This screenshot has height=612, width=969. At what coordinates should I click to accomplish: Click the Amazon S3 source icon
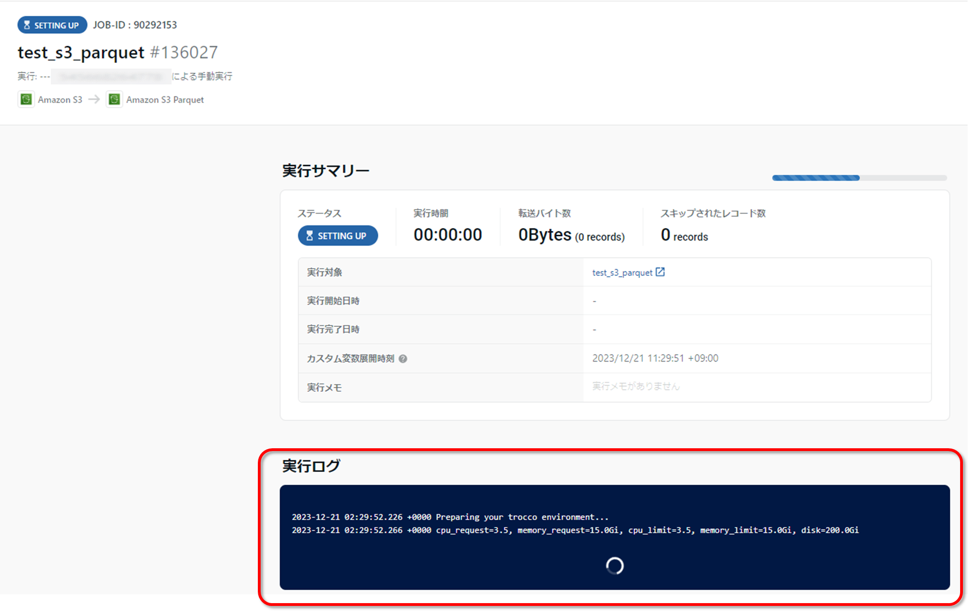coord(26,99)
